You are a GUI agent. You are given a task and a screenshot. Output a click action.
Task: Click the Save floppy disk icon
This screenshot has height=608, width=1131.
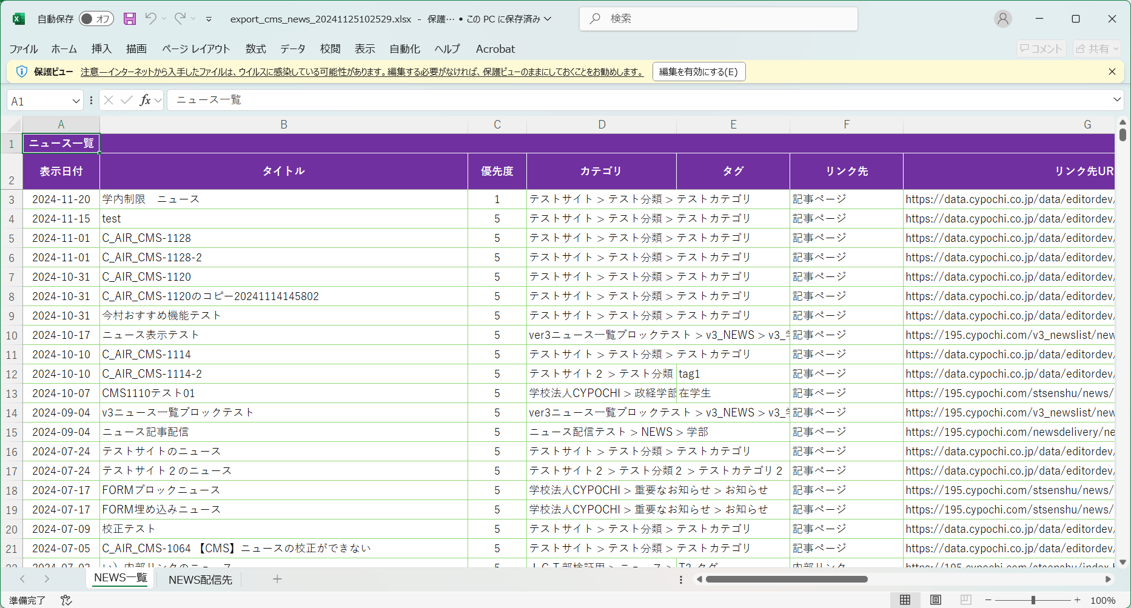(x=130, y=19)
